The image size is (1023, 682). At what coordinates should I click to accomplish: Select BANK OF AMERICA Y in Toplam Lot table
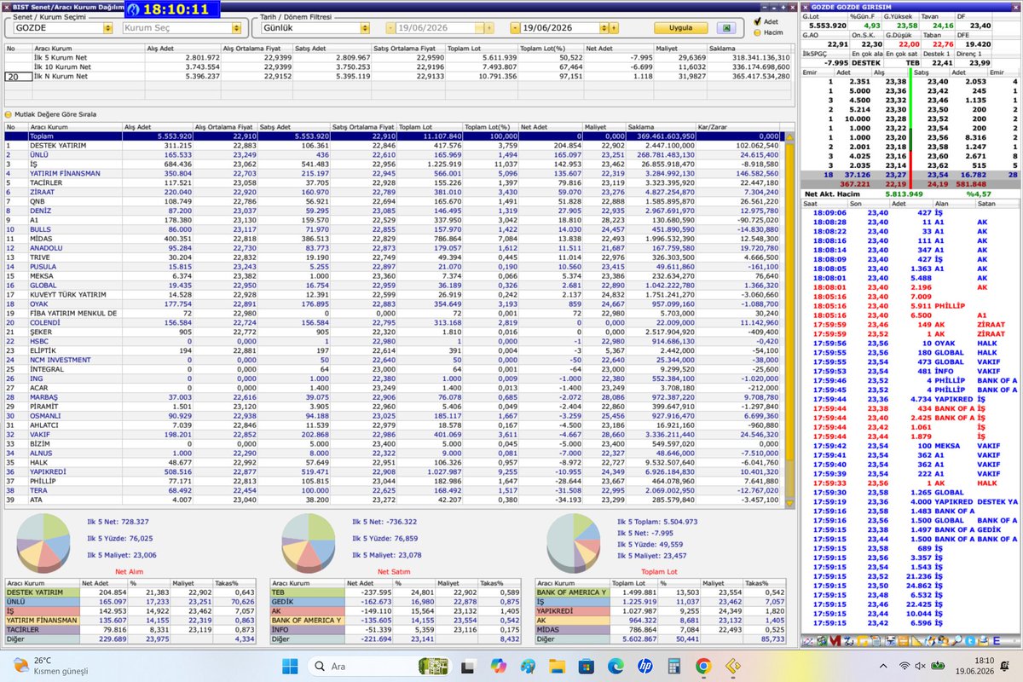pyautogui.click(x=661, y=592)
